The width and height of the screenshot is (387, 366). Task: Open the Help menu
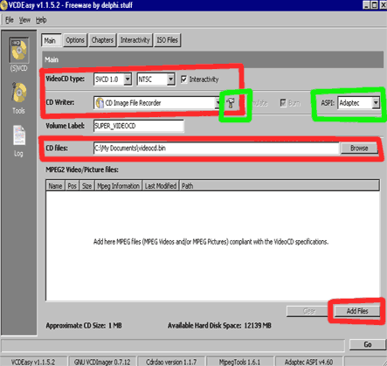(x=41, y=20)
